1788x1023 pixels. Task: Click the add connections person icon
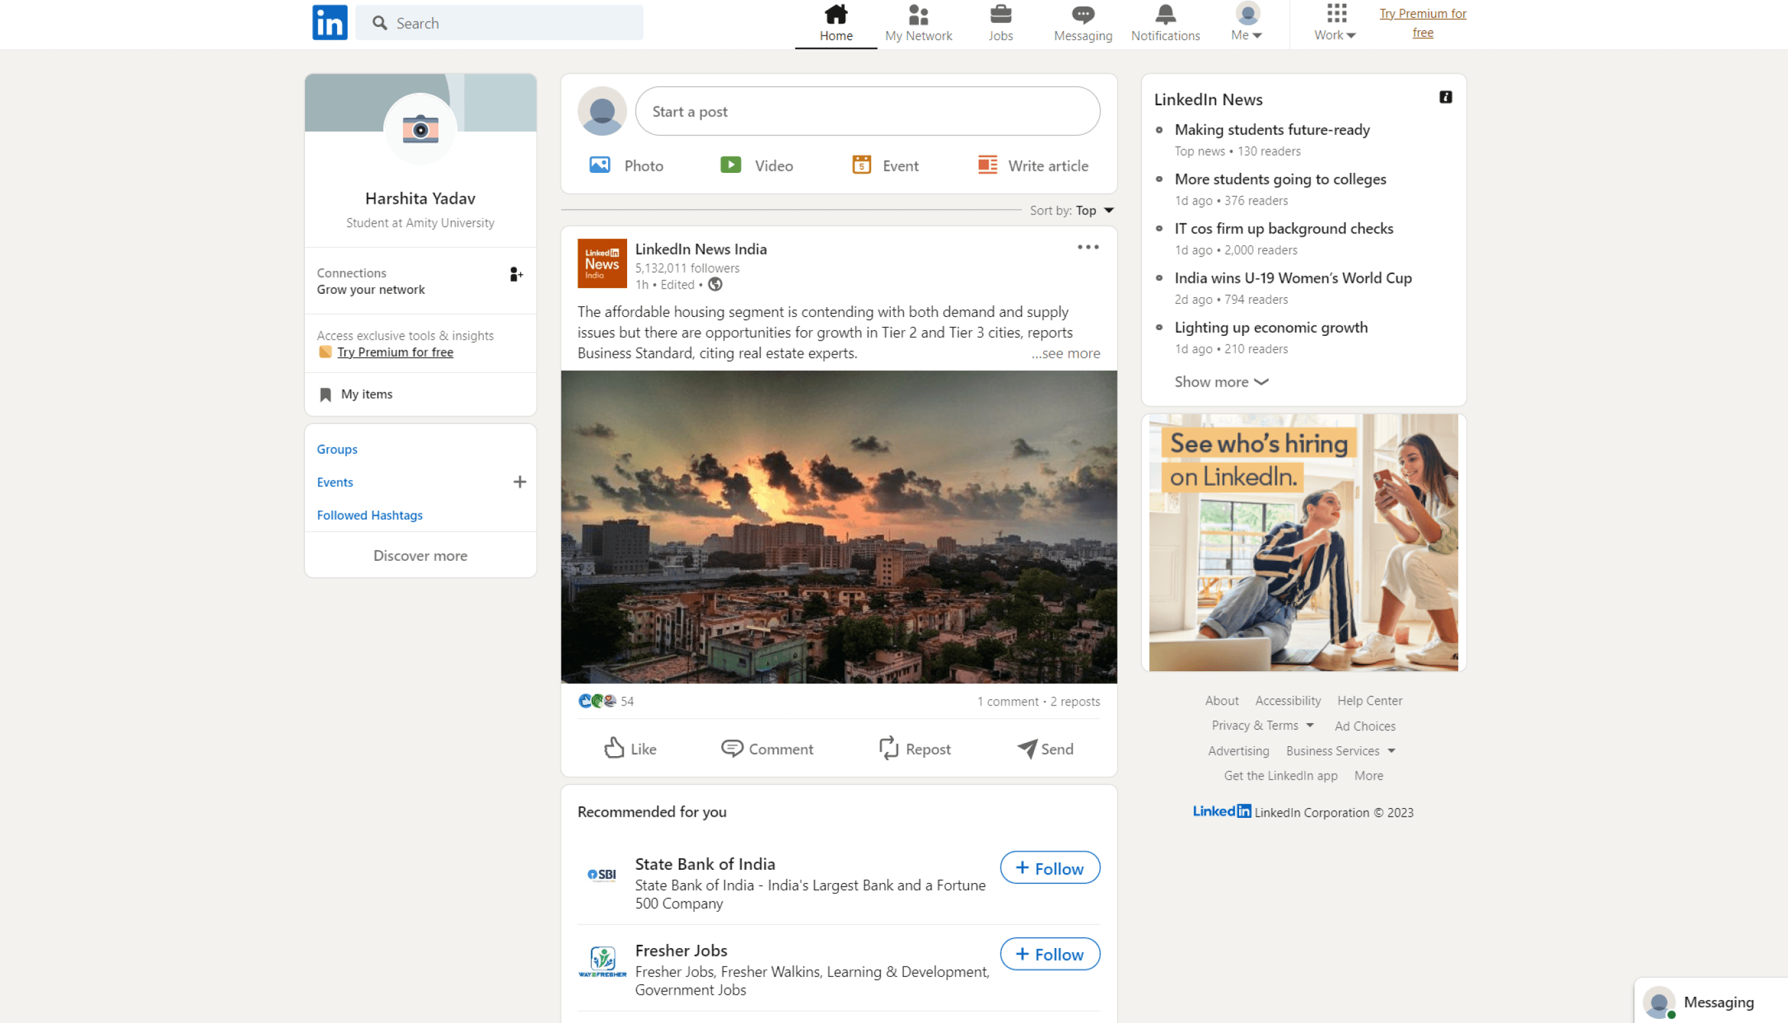pyautogui.click(x=515, y=274)
